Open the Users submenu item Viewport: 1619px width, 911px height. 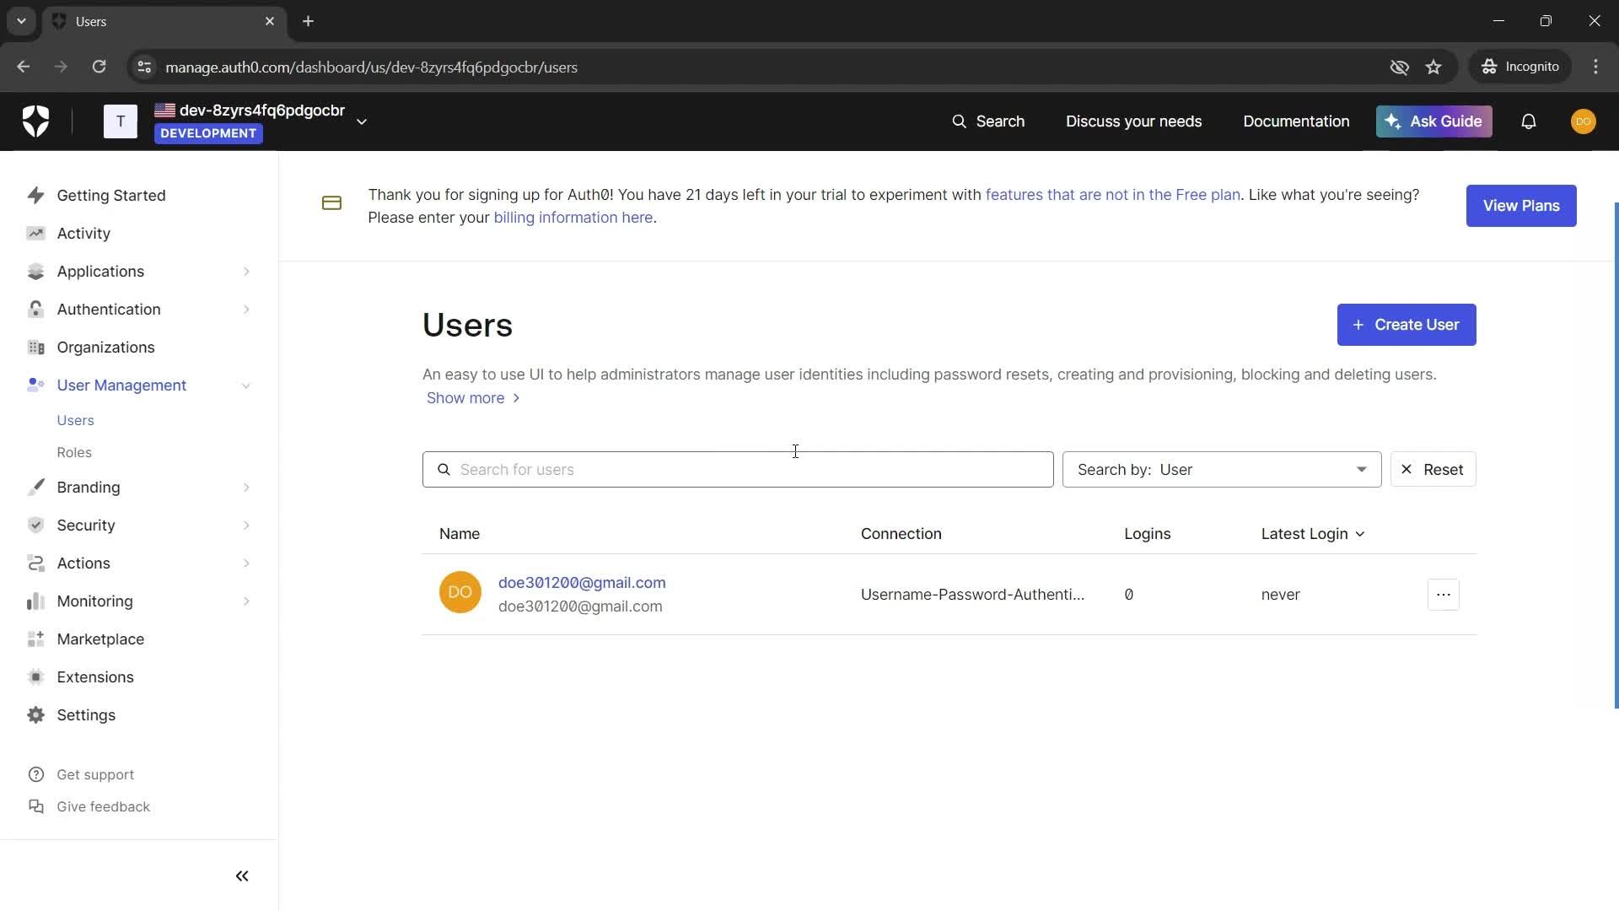[75, 420]
